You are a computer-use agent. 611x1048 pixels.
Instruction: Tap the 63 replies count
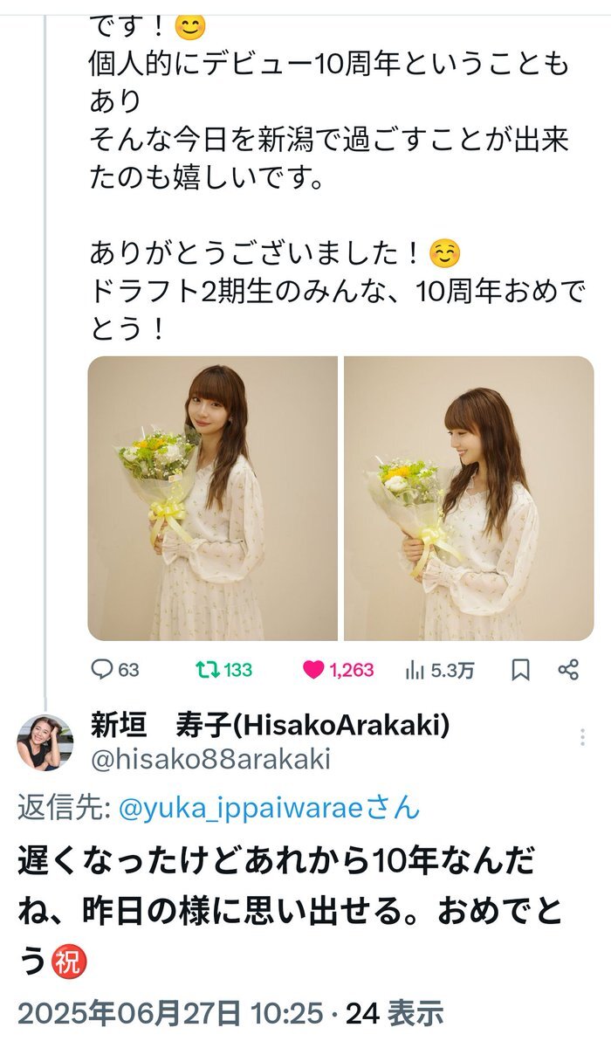(x=128, y=670)
